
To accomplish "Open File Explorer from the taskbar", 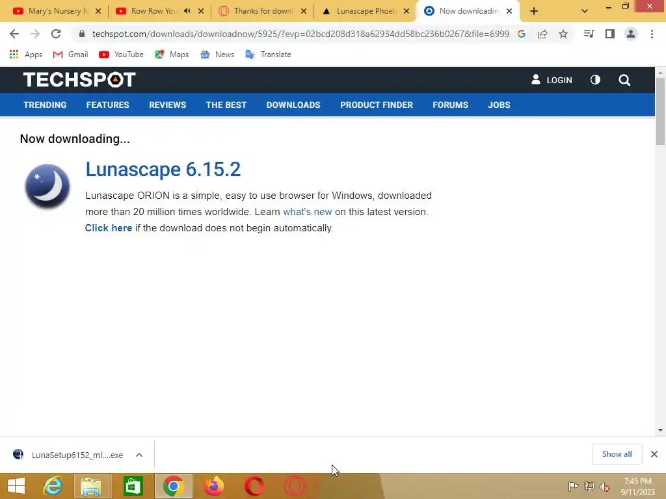I will pos(91,486).
